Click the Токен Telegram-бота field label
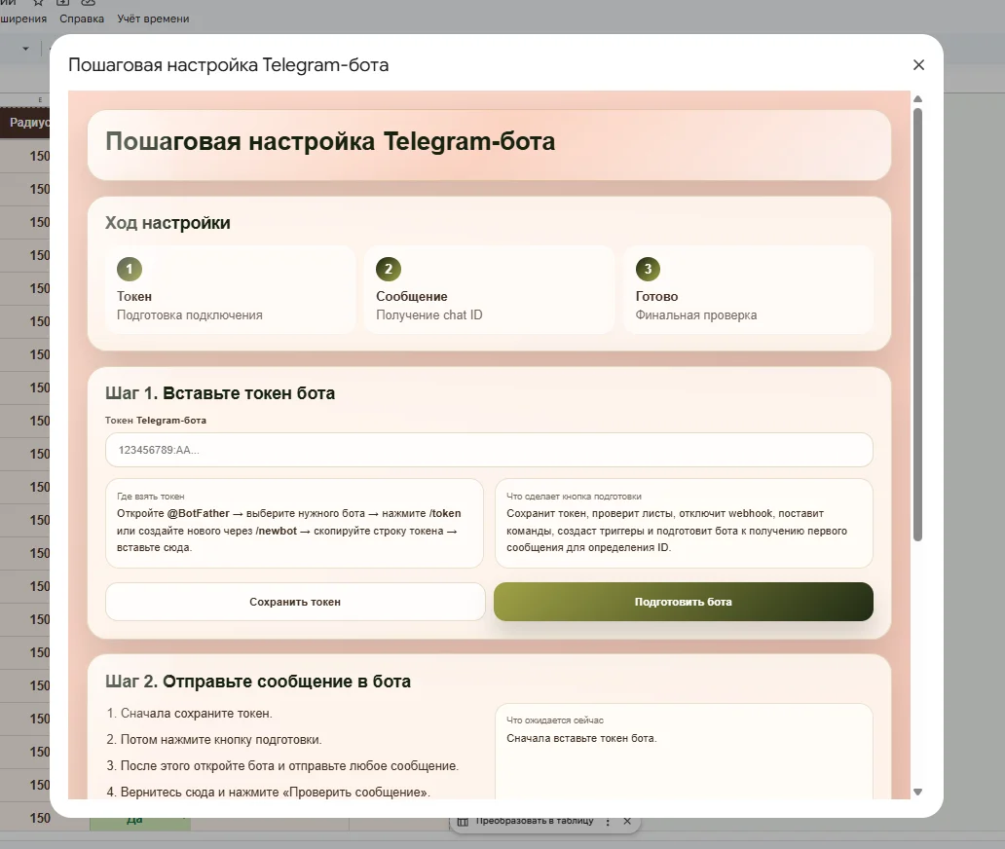This screenshot has width=1005, height=849. [156, 421]
